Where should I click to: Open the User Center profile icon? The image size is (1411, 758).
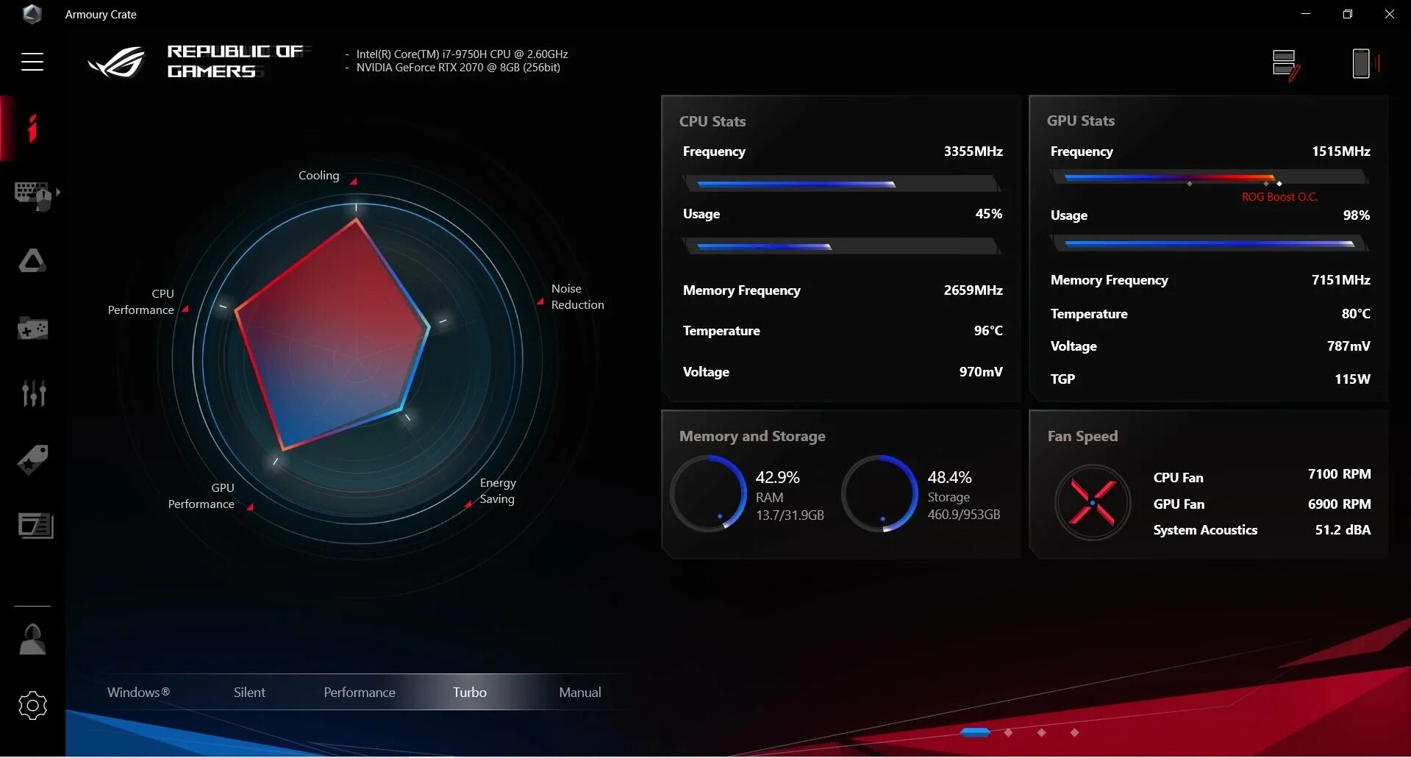pyautogui.click(x=32, y=640)
